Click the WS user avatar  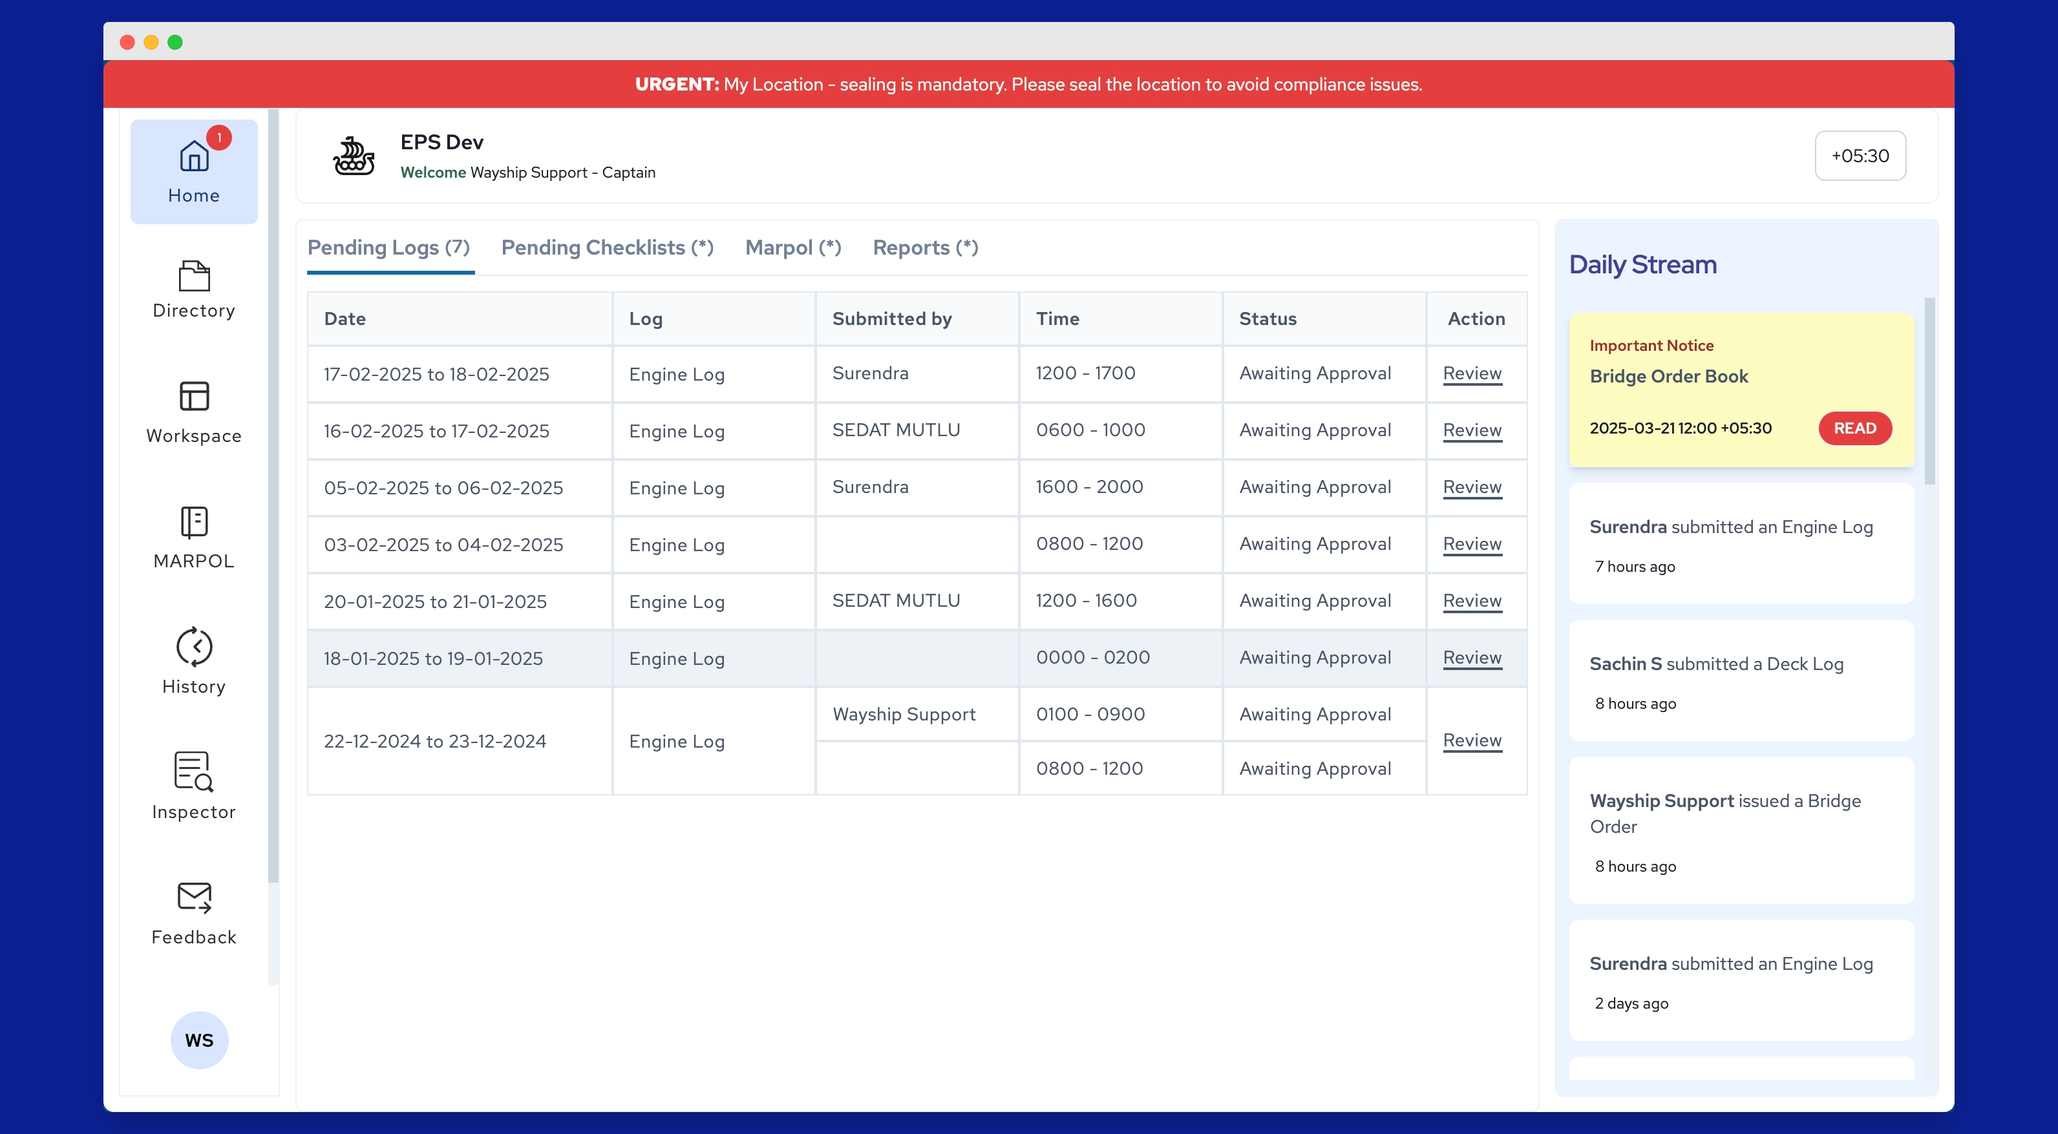(x=199, y=1040)
